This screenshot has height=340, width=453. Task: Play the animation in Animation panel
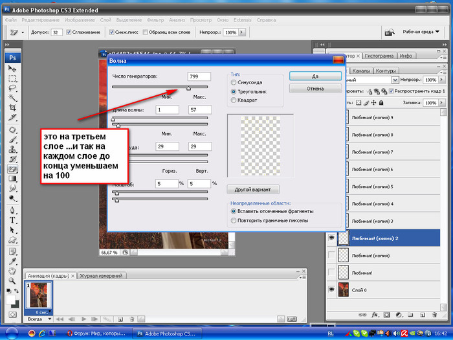83,319
